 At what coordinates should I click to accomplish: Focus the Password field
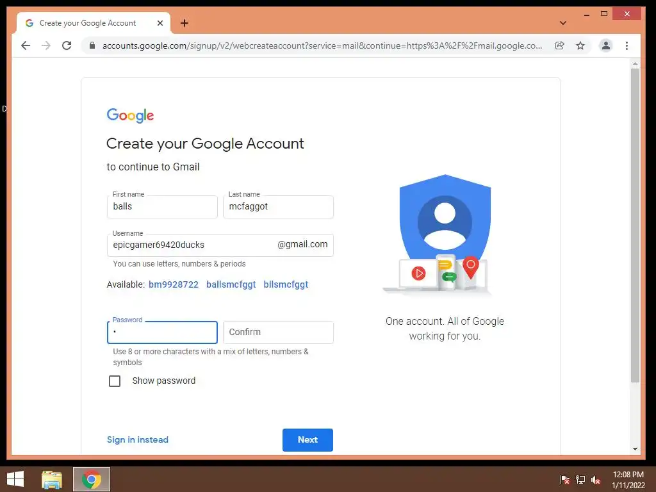point(162,332)
